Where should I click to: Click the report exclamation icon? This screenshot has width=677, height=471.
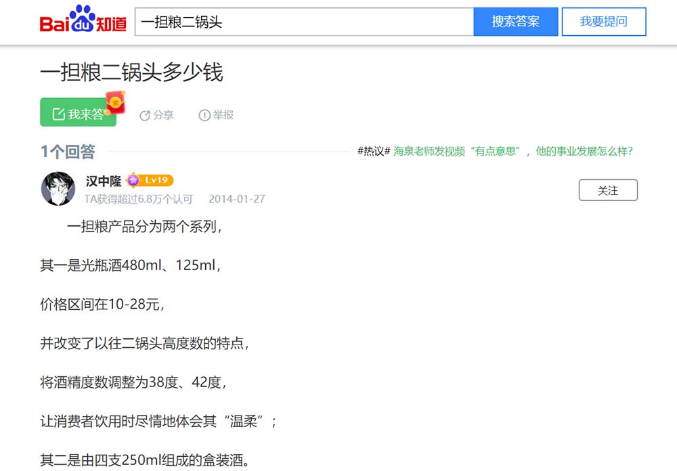point(204,116)
